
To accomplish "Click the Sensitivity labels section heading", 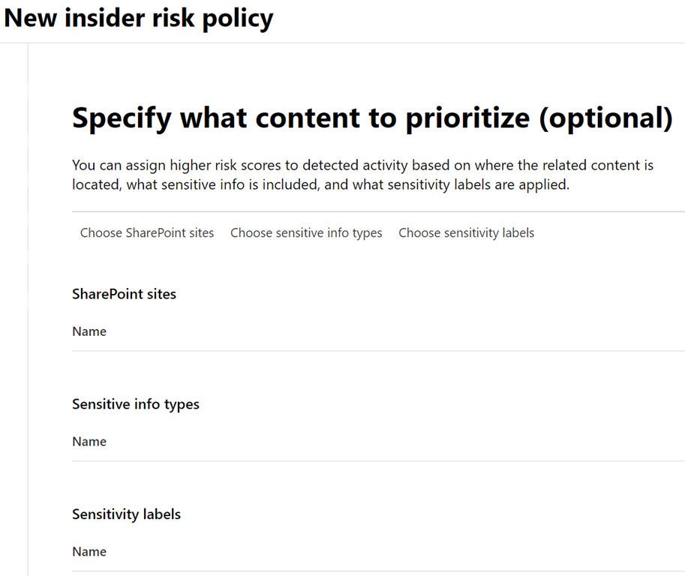I will click(126, 514).
